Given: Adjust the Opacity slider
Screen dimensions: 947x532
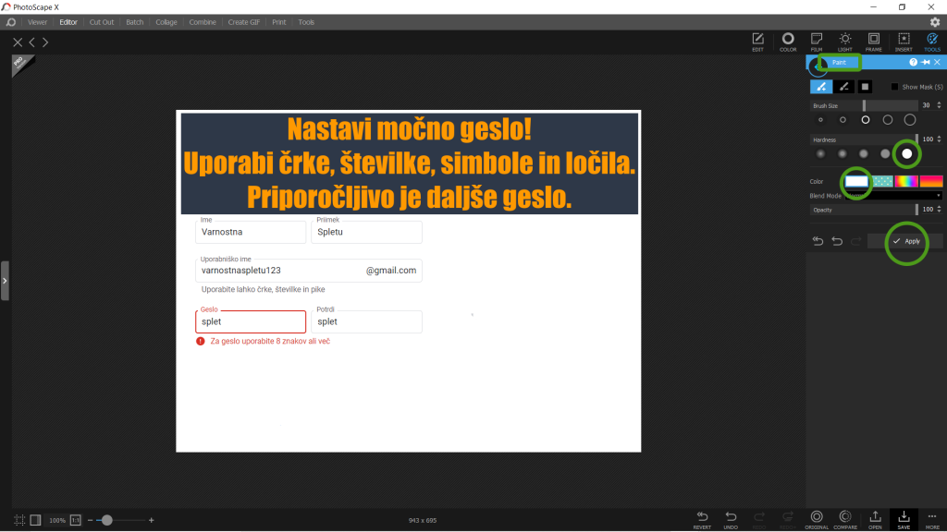Looking at the screenshot, I should click(864, 210).
